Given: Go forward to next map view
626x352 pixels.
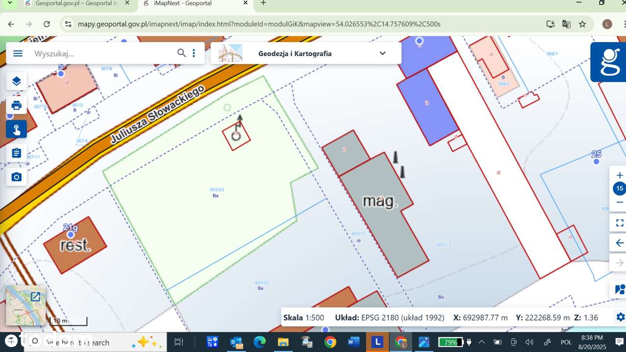Looking at the screenshot, I should click(619, 263).
